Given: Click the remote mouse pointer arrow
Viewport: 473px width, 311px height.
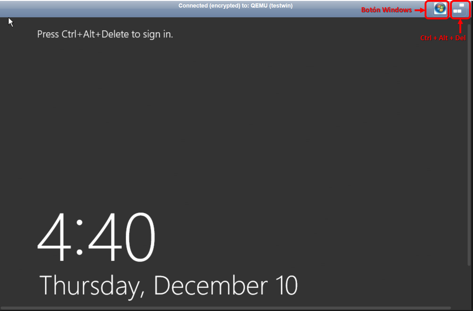Looking at the screenshot, I should coord(11,22).
